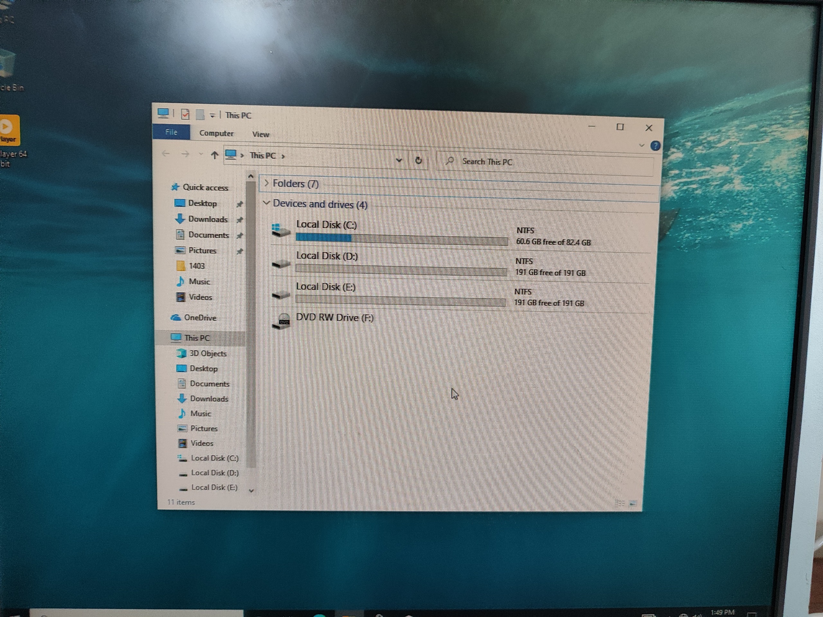This screenshot has height=617, width=823.
Task: Click This PC in the address bar
Action: 263,156
